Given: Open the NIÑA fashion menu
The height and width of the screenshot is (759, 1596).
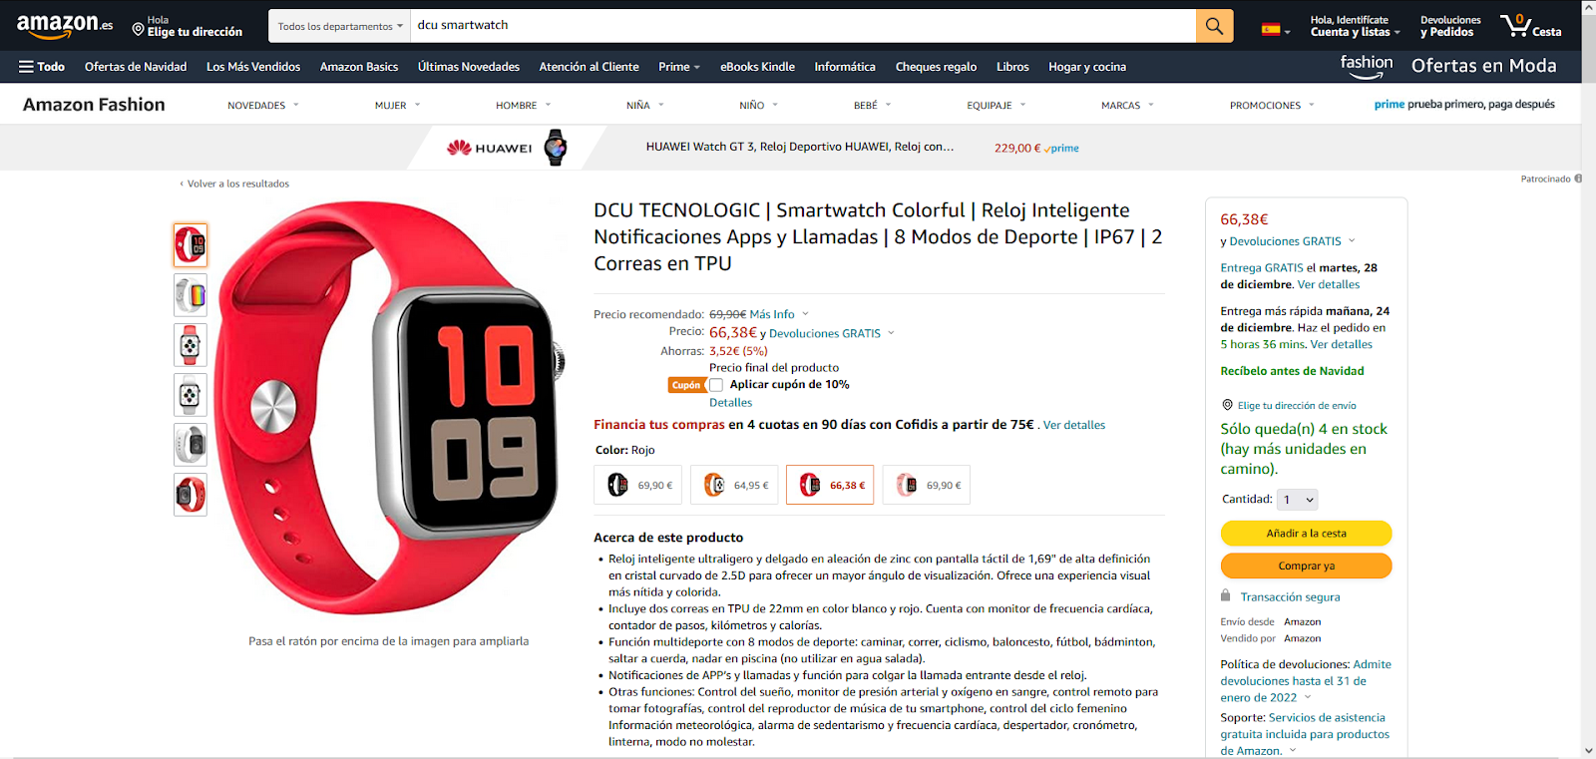Looking at the screenshot, I should tap(645, 105).
